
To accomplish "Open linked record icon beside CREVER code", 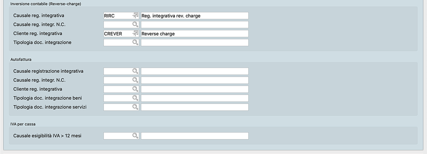I will [x=135, y=34].
